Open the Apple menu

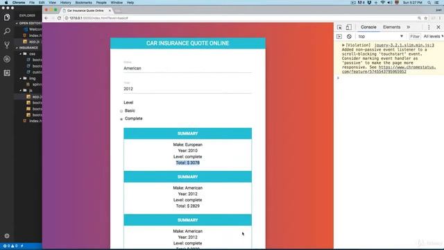[x=6, y=3]
